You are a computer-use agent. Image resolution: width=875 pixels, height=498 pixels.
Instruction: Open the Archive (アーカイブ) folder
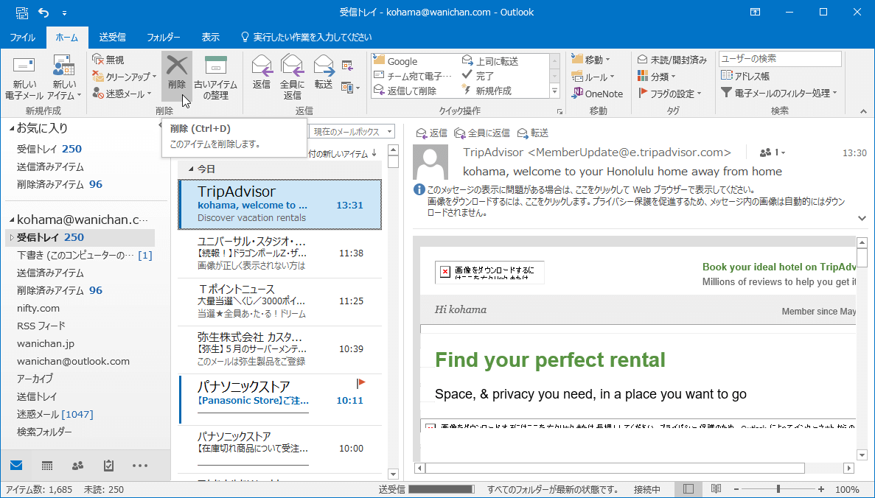pyautogui.click(x=35, y=379)
